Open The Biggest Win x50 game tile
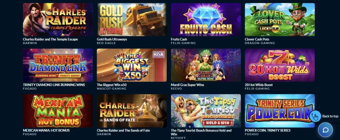Screen dimensions: 340x140 tap(132, 65)
